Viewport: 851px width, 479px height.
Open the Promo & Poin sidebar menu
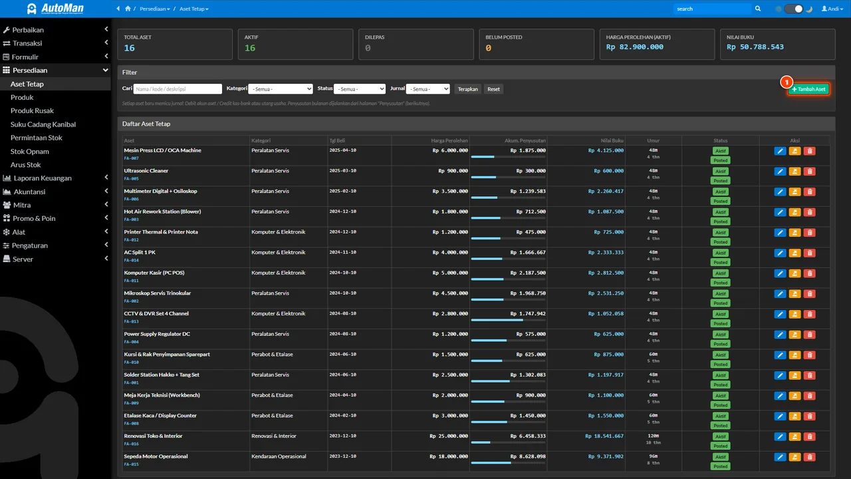[x=55, y=218]
